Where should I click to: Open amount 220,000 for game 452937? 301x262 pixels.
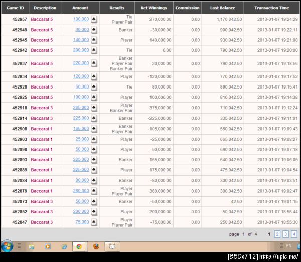tap(81, 63)
